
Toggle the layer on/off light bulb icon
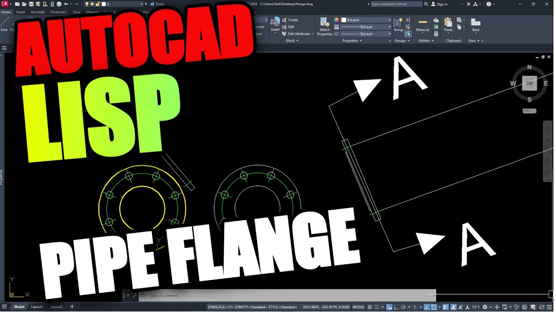(87, 4)
